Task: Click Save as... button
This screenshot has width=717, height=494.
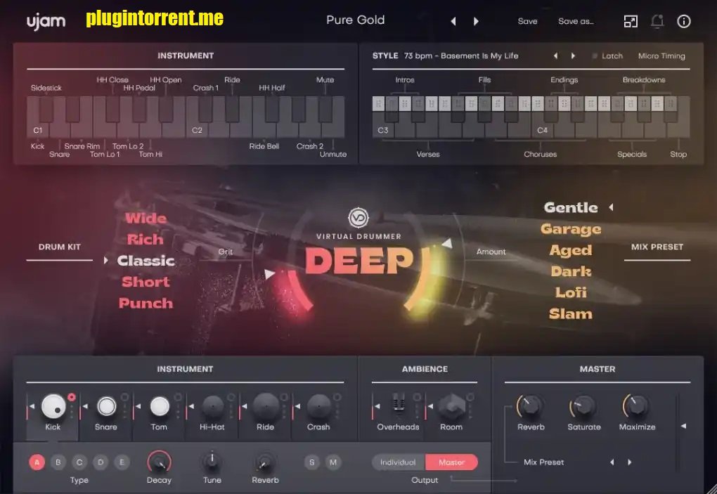Action: click(x=576, y=21)
